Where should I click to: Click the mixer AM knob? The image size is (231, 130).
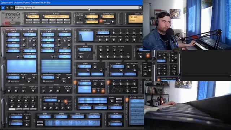point(19,100)
